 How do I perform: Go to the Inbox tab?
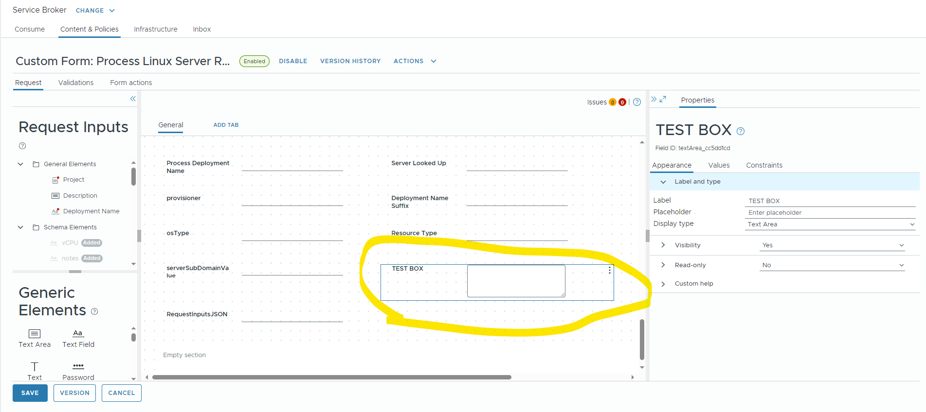coord(202,29)
